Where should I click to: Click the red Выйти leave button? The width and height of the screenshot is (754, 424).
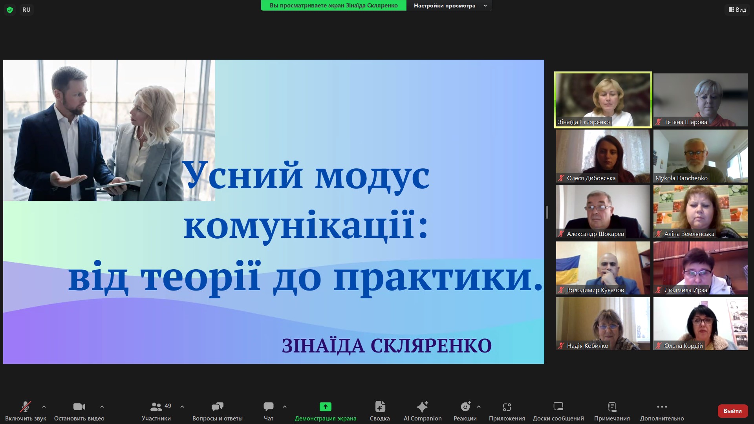[732, 411]
